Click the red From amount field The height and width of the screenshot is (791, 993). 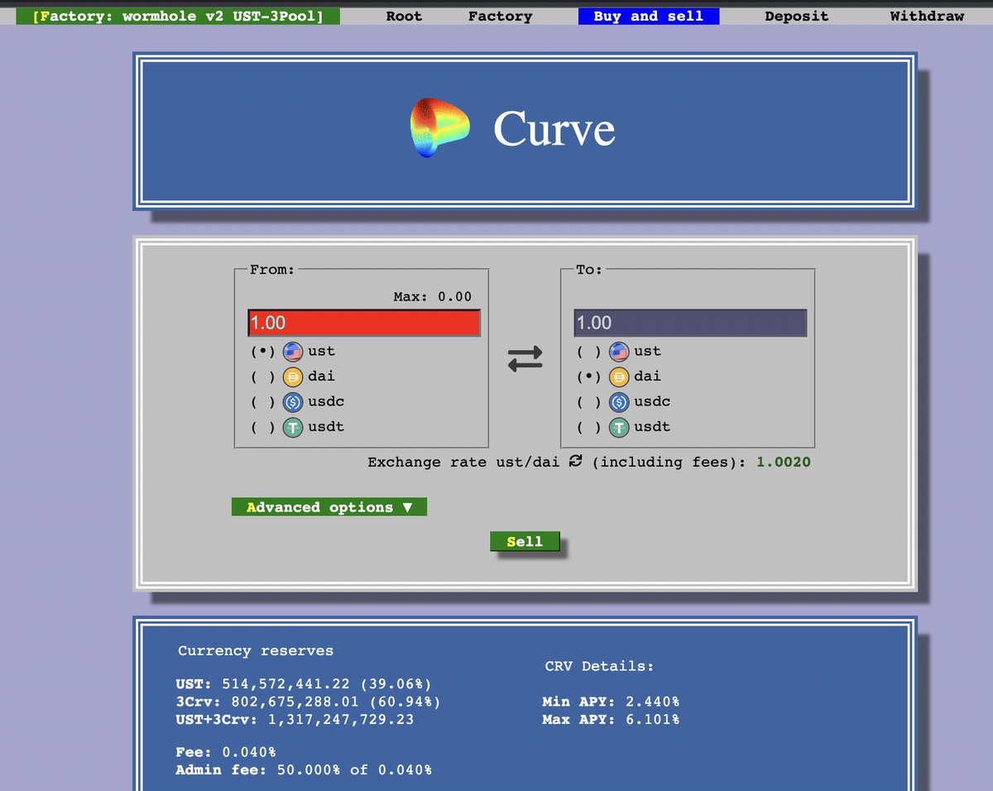click(x=364, y=323)
